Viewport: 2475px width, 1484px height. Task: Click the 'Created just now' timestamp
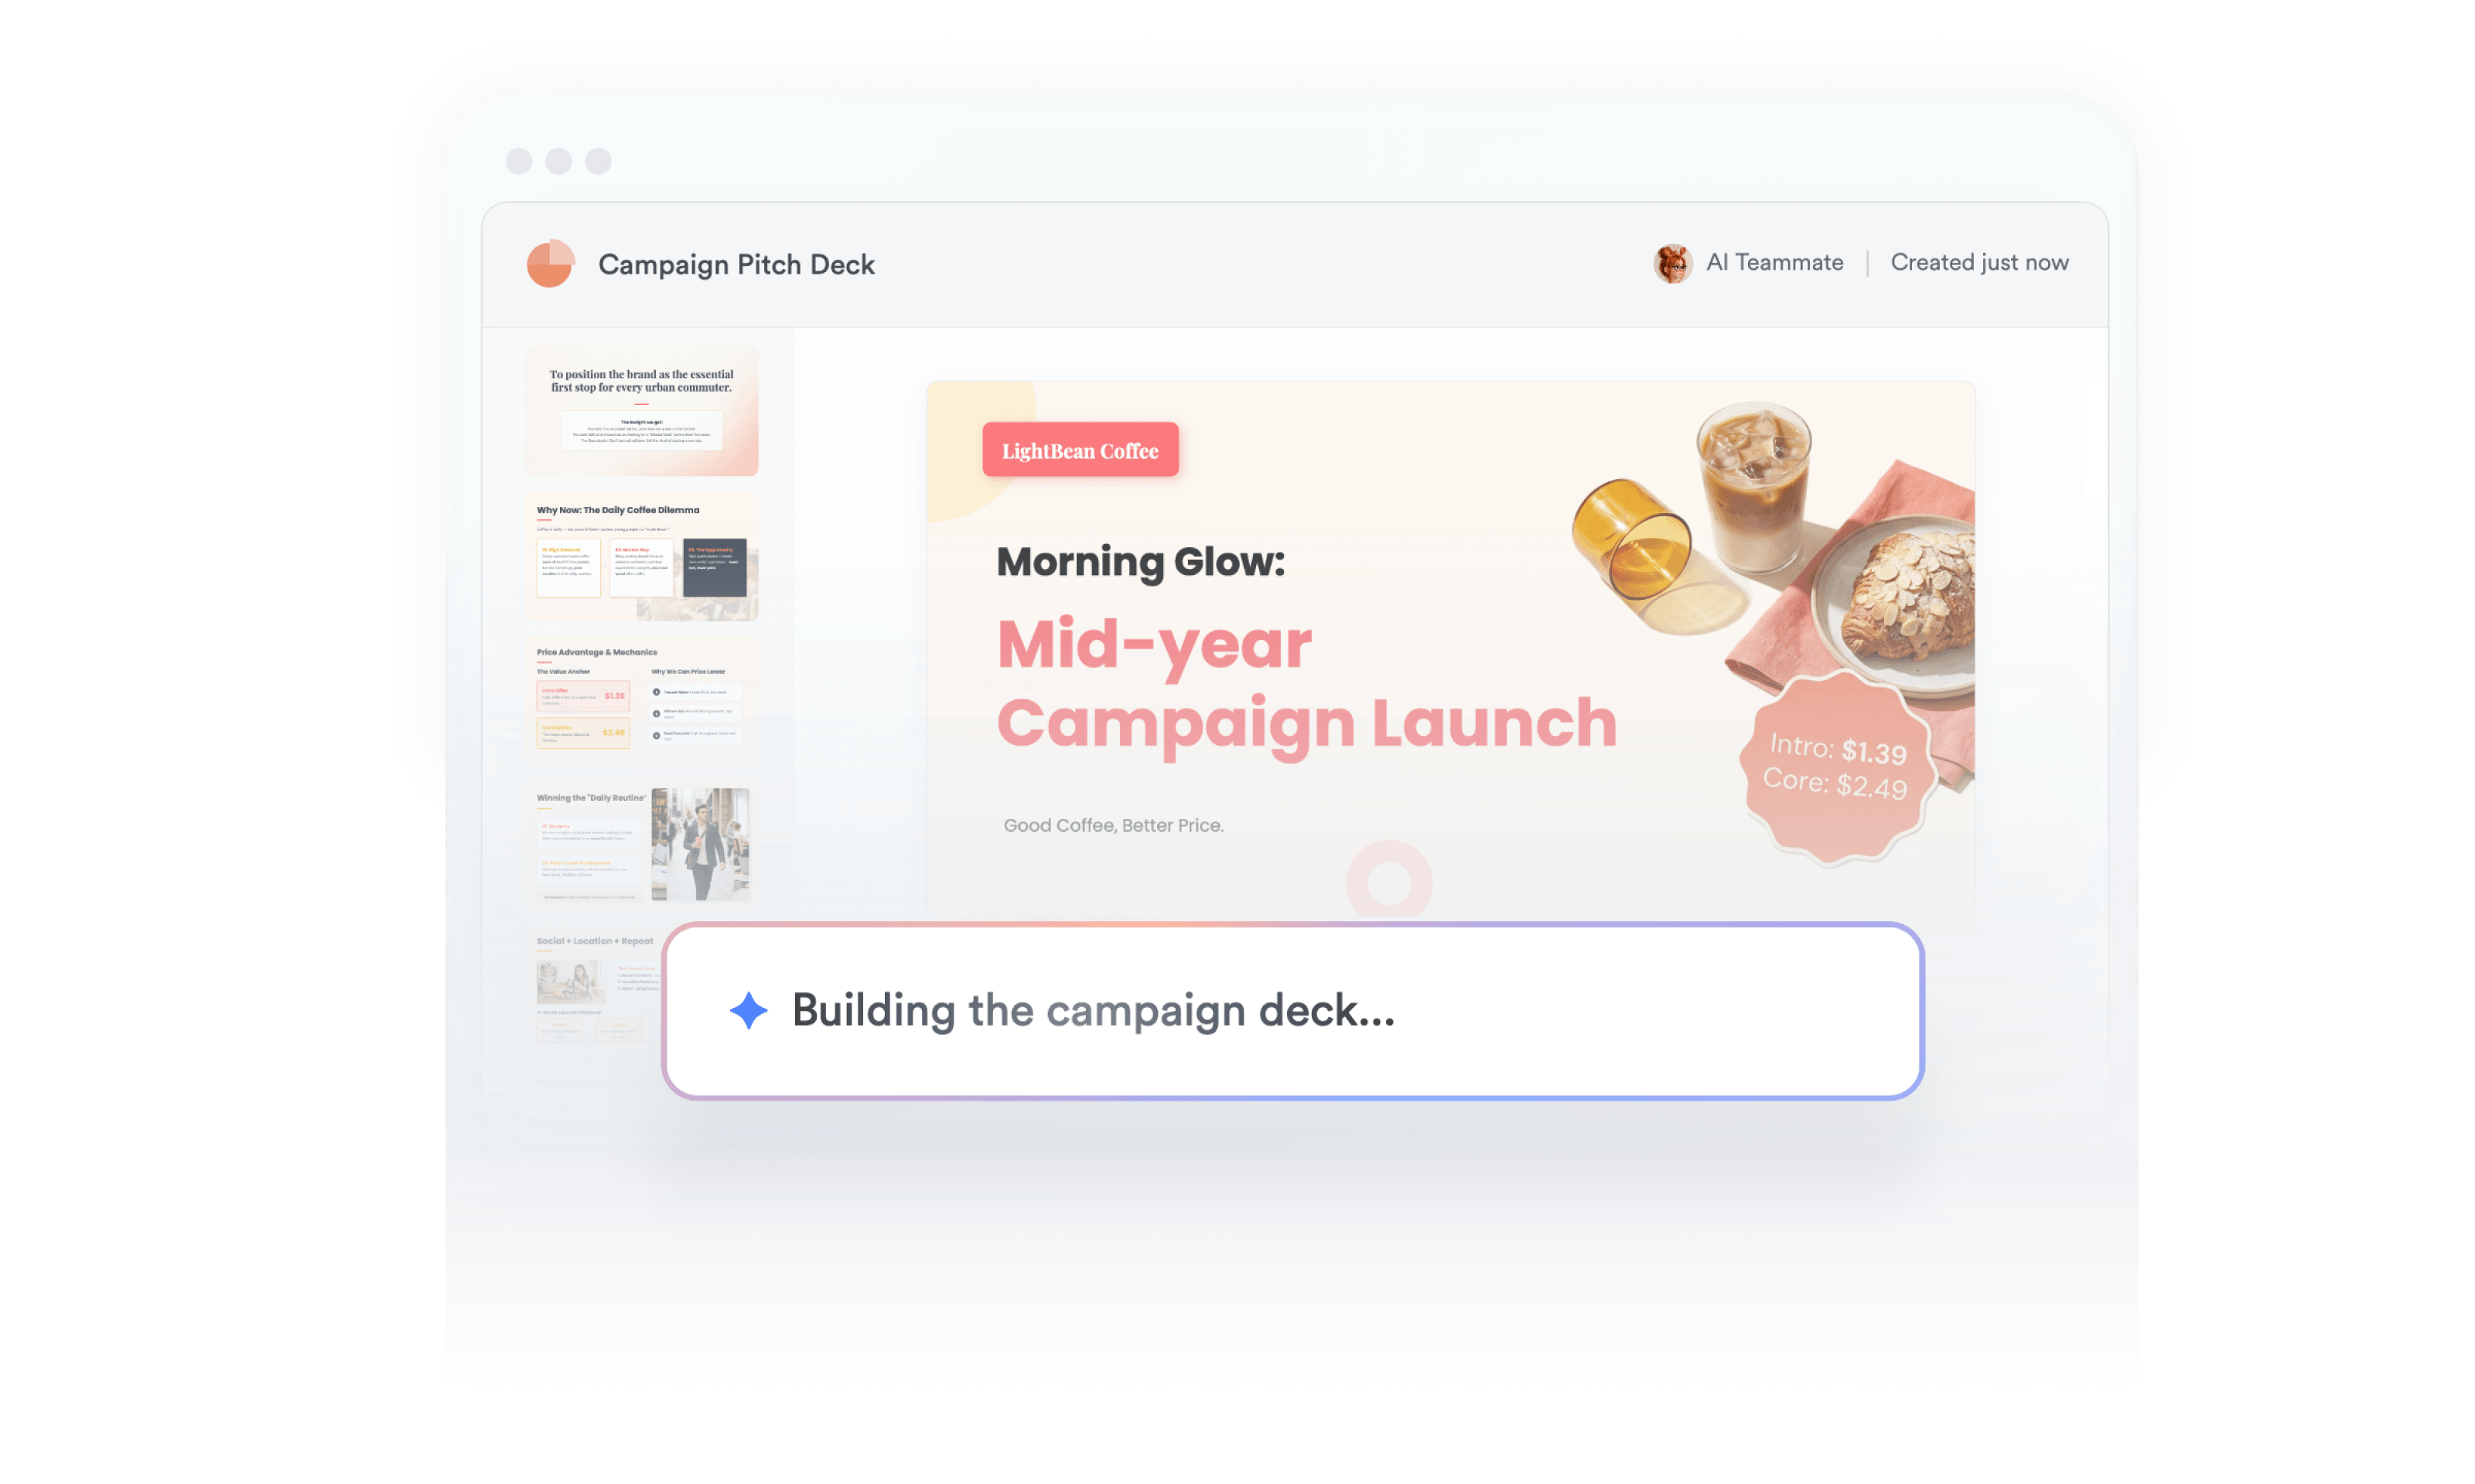point(1978,262)
